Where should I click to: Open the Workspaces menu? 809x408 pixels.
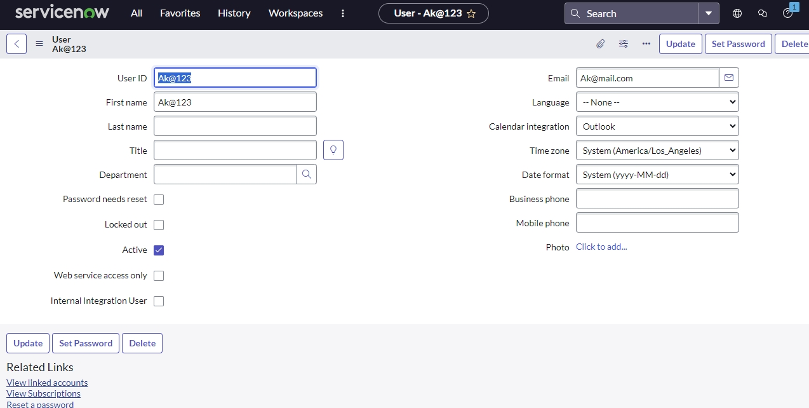295,13
